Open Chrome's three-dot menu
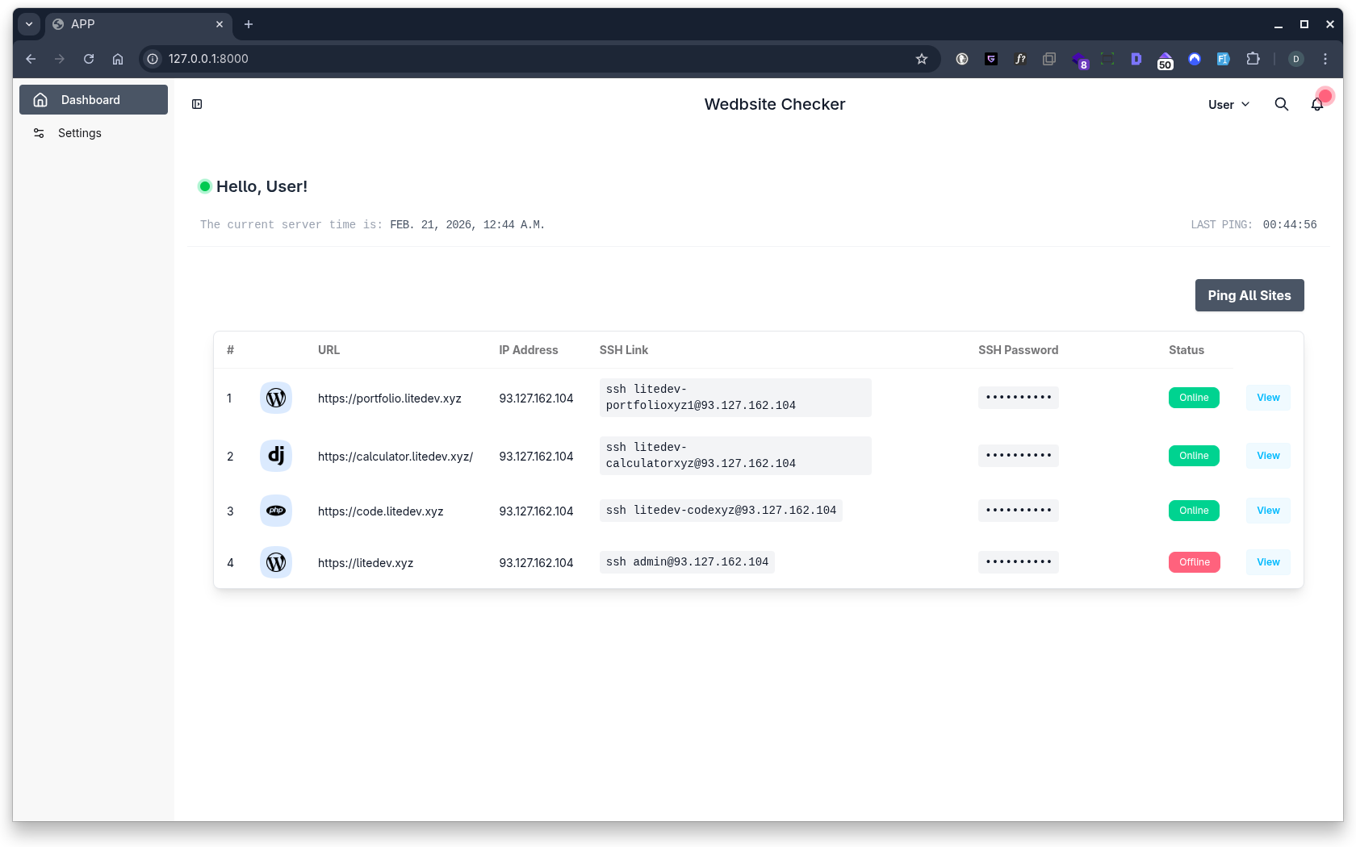The width and height of the screenshot is (1356, 847). (1325, 59)
